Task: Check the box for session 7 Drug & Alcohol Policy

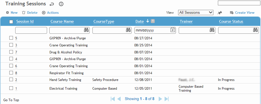Action: click(11, 52)
